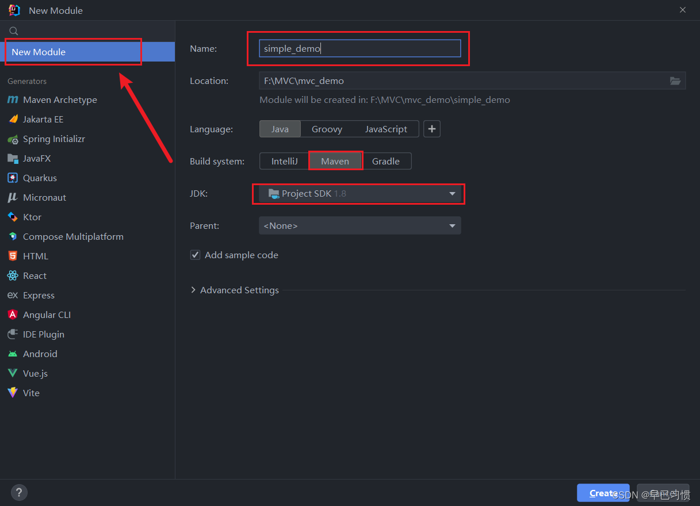700x506 pixels.
Task: Select the Maven Archetype generator
Action: click(x=87, y=99)
